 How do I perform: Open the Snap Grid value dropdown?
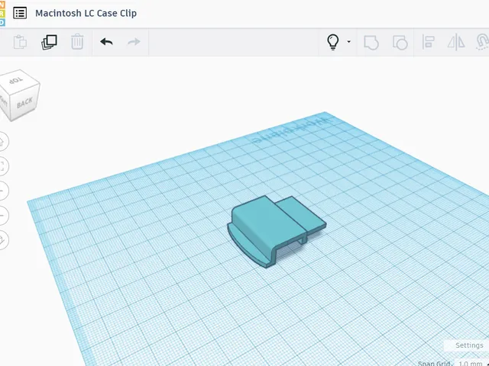point(471,363)
